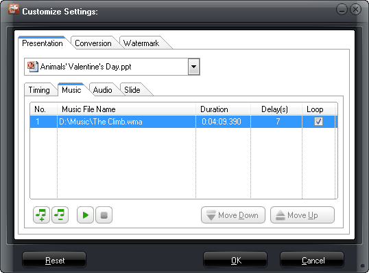Click the add music file icon
This screenshot has width=369, height=273.
coord(41,215)
